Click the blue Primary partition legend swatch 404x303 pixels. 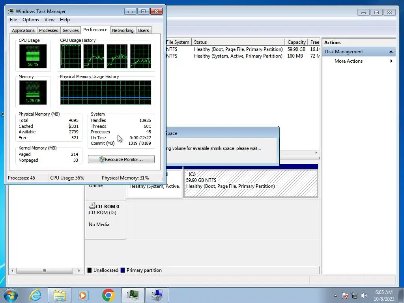[123, 270]
